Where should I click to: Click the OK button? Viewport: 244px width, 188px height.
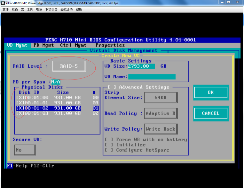(x=211, y=92)
